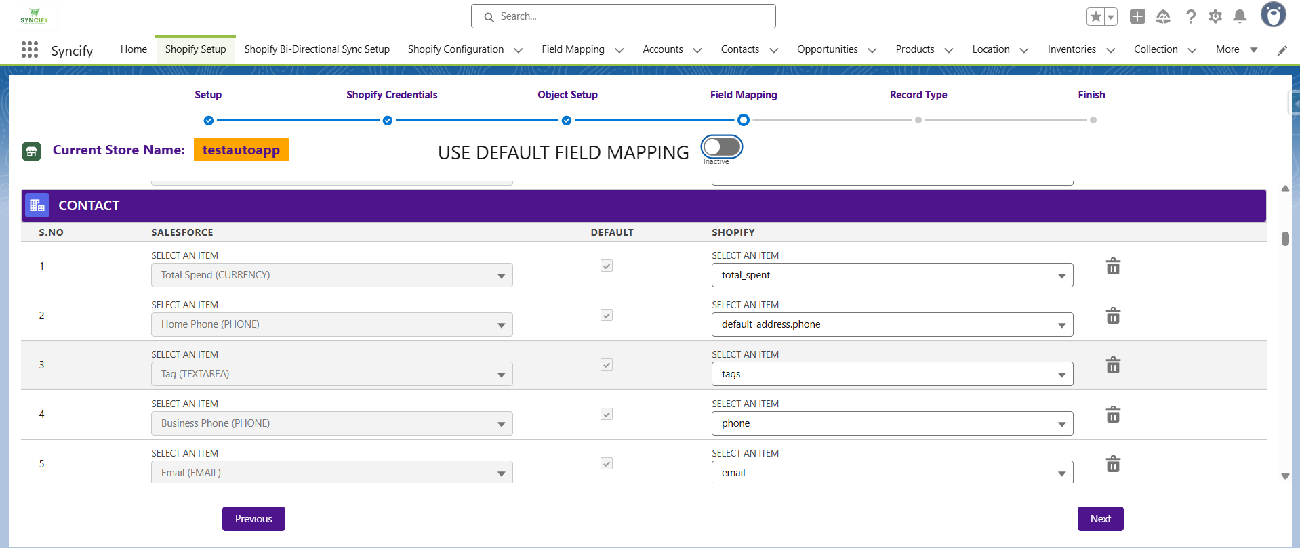Viewport: 1300px width, 548px height.
Task: Expand the Opportunities tab chevron
Action: [872, 50]
